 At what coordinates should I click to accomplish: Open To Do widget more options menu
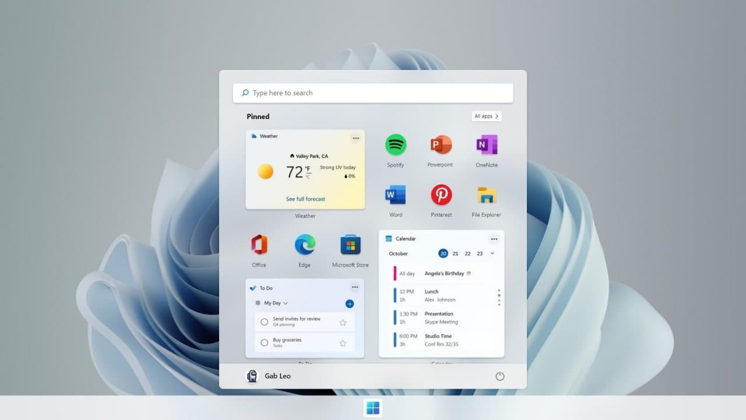click(354, 287)
